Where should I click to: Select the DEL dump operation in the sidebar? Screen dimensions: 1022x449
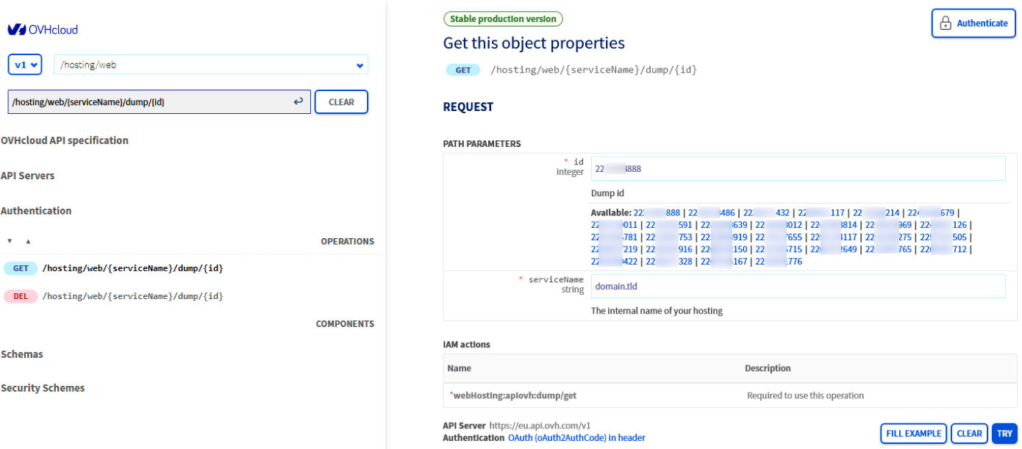coord(132,296)
